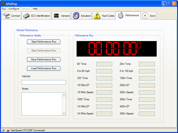Click the Connect tab drive icon

click(6, 16)
